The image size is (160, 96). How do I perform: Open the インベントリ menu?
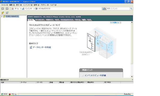pos(28,5)
